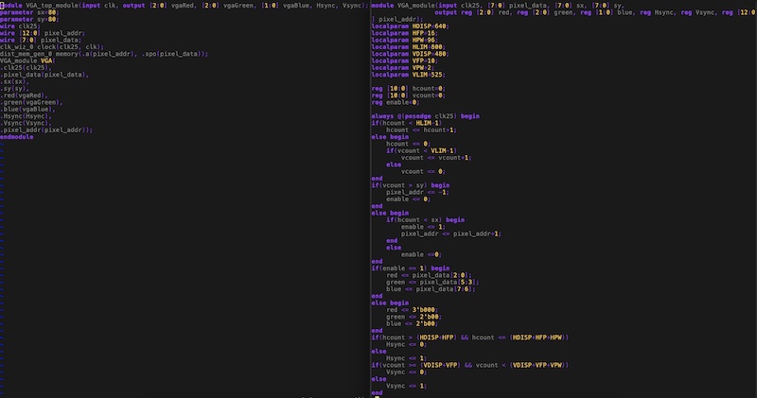This screenshot has width=757, height=398.
Task: Click the endmodule keyword in left pane
Action: tap(18, 136)
